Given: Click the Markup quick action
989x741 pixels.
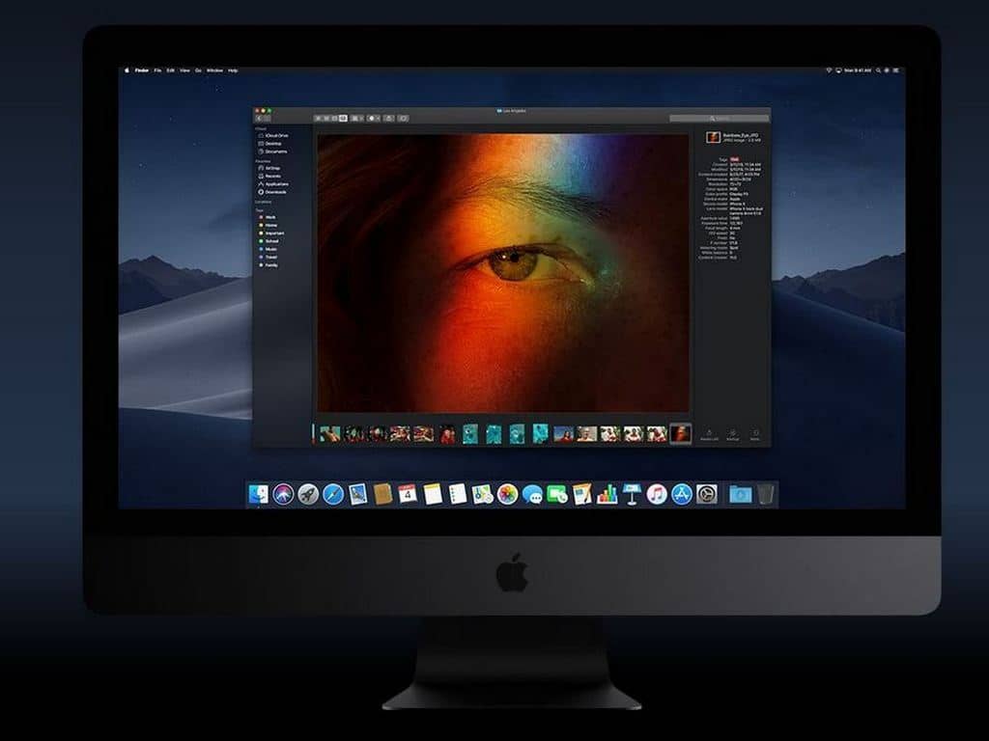Looking at the screenshot, I should (732, 435).
